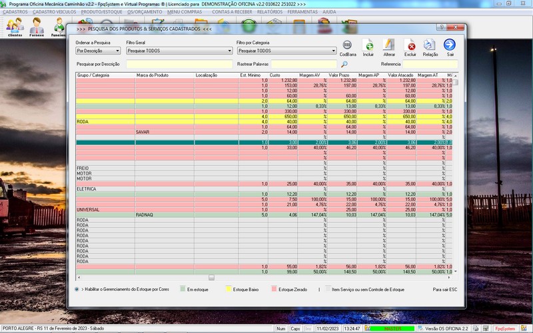Click the magnifier icon beside Rastrear Palavras
Viewport: 533px width, 333px height.
[344, 64]
